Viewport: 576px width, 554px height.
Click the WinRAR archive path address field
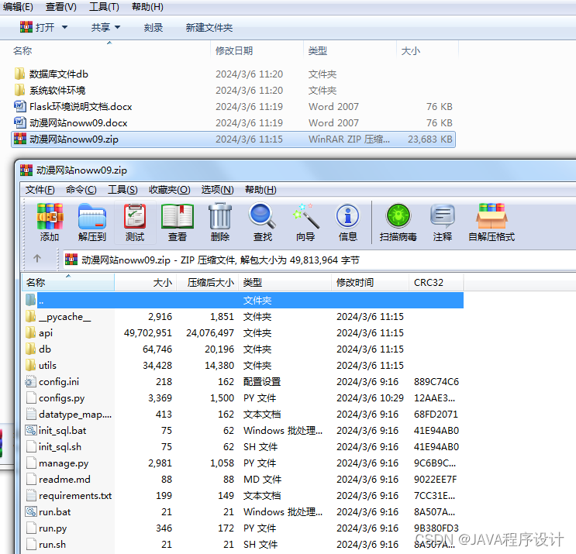point(319,260)
